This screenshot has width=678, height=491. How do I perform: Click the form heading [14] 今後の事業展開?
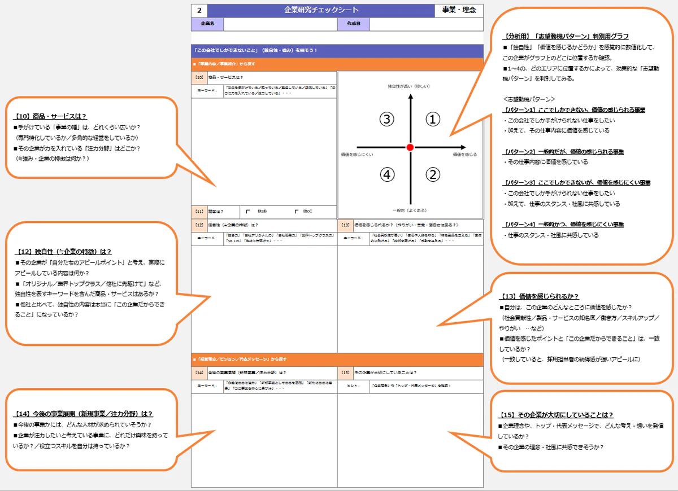tap(264, 372)
